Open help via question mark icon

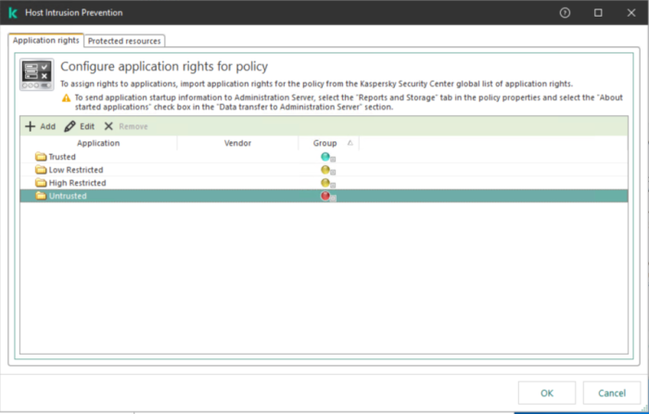565,13
